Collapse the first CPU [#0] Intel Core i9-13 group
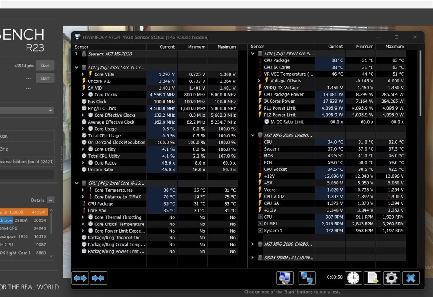The width and height of the screenshot is (433, 297). click(77, 67)
